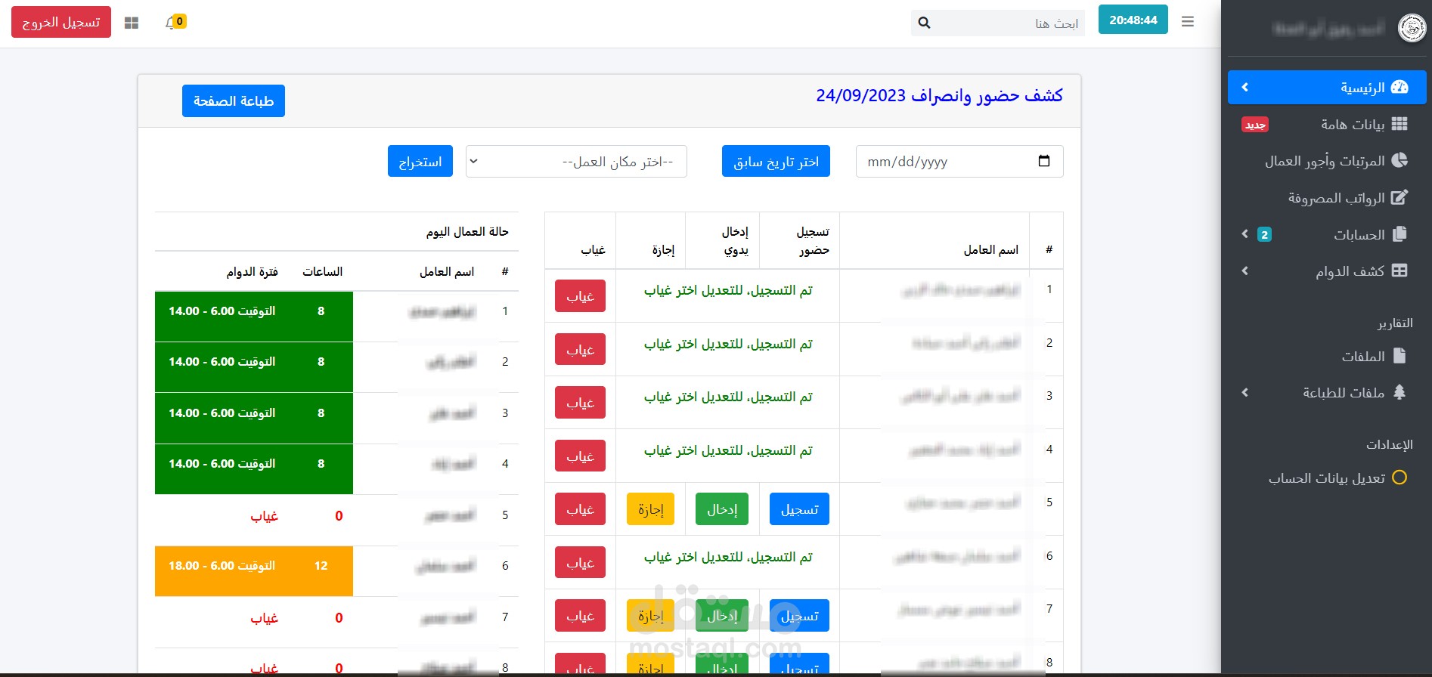Open the grid apps icon in top bar
Screen dimensions: 1432x677
coord(132,23)
